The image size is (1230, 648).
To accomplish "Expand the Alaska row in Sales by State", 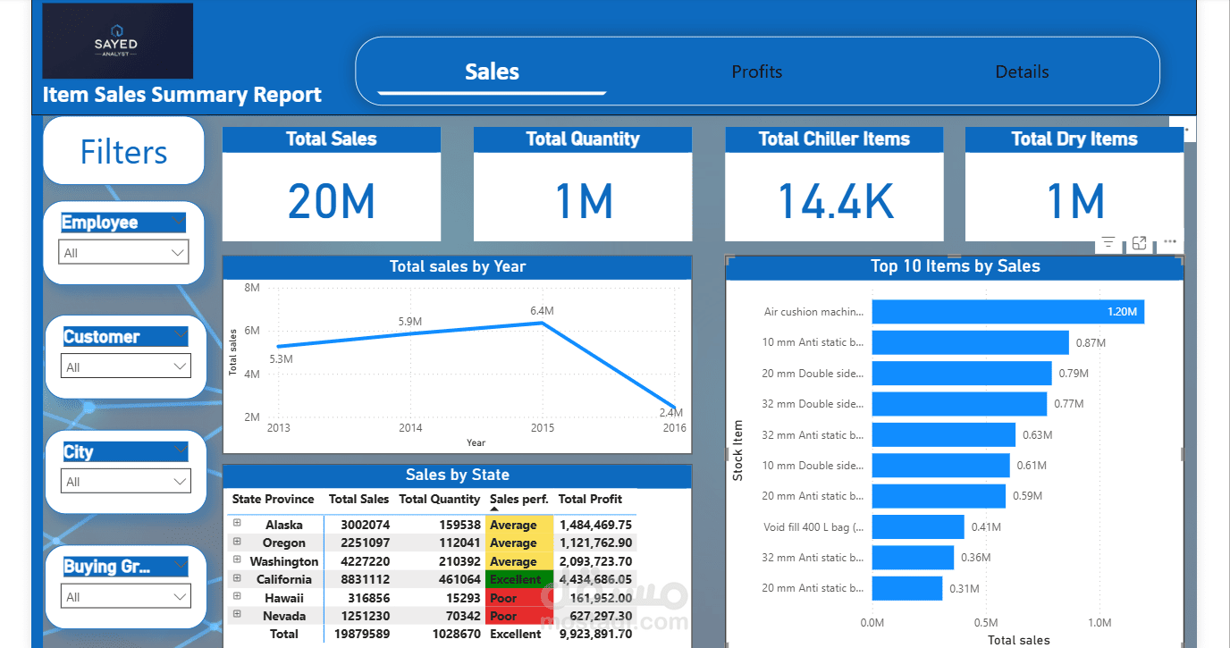I will (x=235, y=525).
